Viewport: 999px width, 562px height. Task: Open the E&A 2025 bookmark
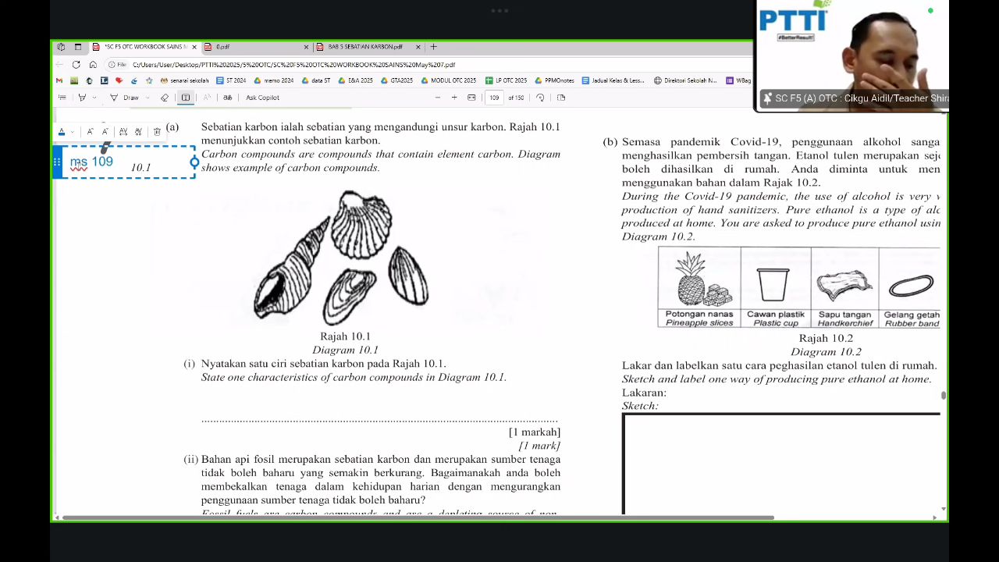tap(355, 80)
